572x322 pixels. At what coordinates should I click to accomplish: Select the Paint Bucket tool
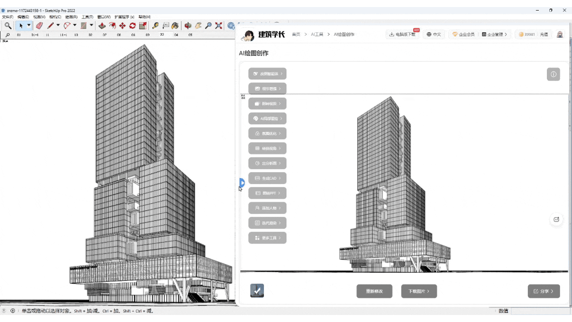coord(175,26)
